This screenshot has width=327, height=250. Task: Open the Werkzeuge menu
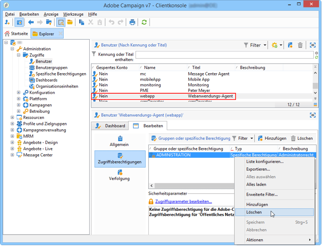[73, 14]
